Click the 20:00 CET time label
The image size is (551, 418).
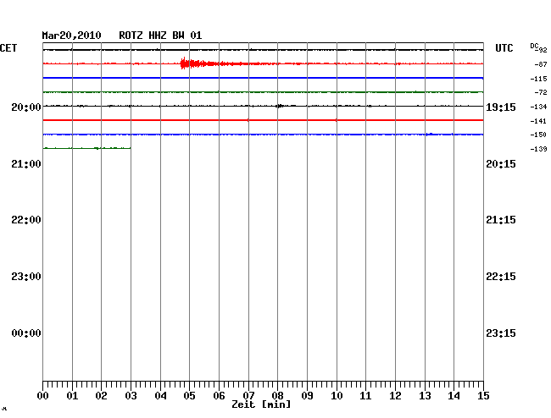tap(26, 107)
